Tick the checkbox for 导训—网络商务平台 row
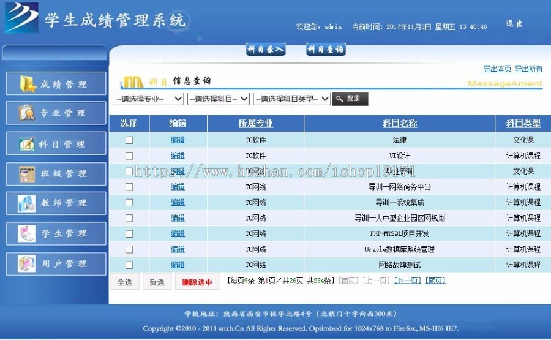This screenshot has height=340, width=551. (x=129, y=187)
